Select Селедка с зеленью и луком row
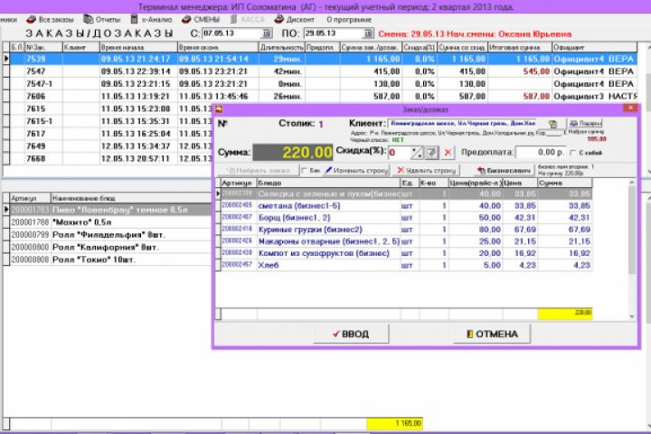The image size is (651, 434). (x=405, y=194)
